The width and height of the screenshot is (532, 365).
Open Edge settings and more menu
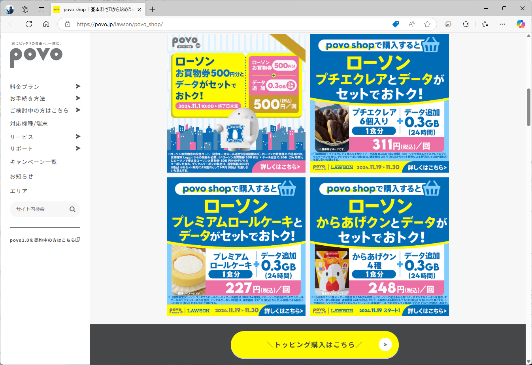[502, 24]
